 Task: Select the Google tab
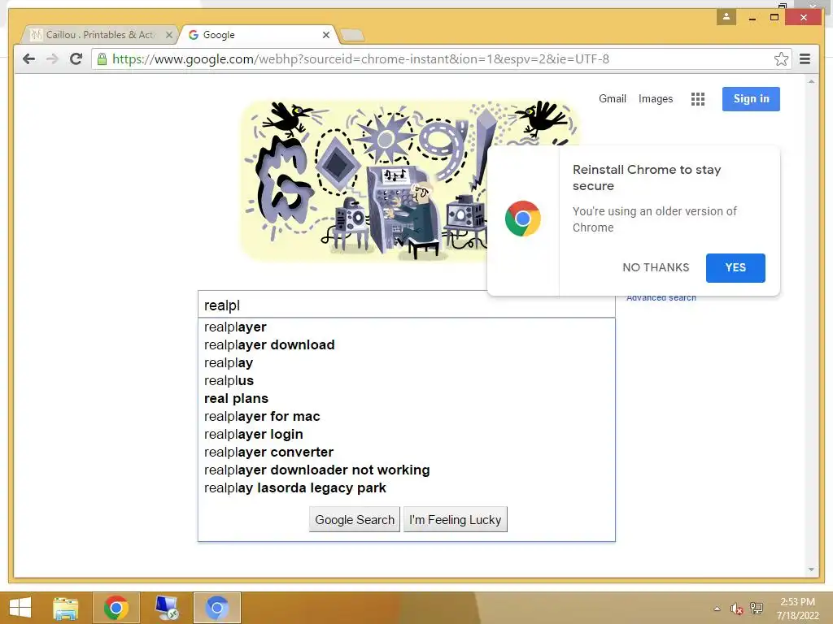tap(258, 35)
